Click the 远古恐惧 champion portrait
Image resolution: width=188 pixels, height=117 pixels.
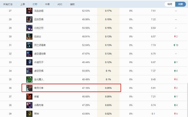click(x=29, y=19)
